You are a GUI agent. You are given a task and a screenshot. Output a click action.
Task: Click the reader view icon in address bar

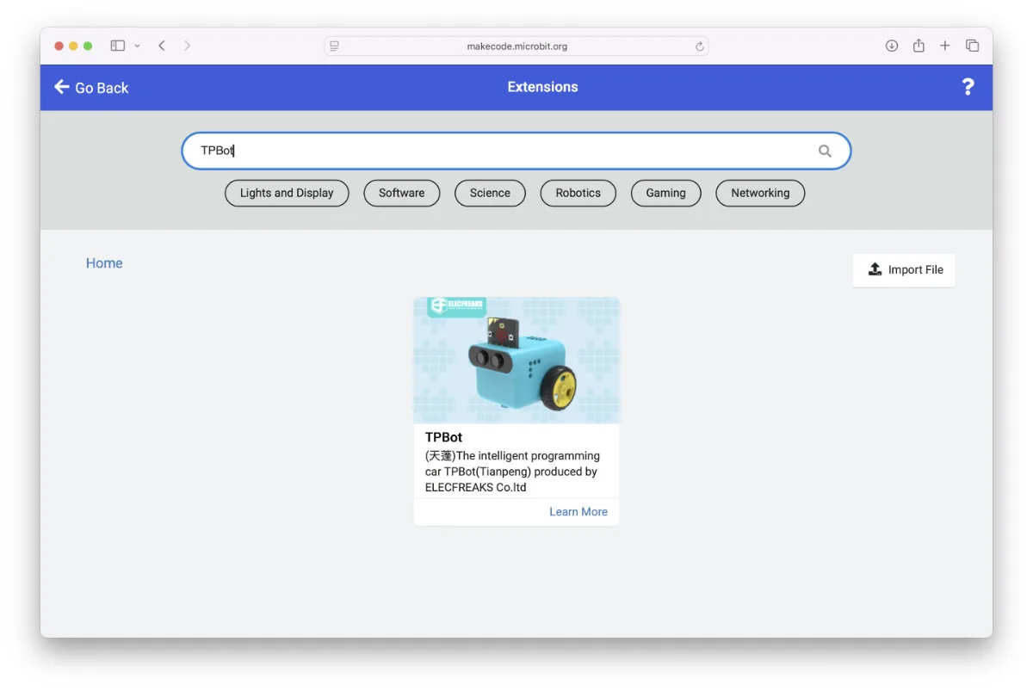pos(335,46)
